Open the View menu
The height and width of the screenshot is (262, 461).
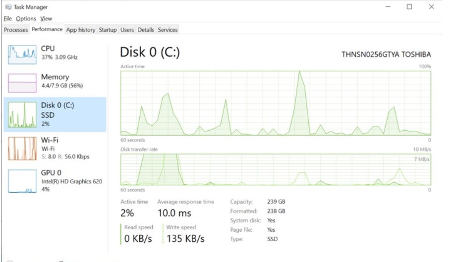click(x=46, y=18)
